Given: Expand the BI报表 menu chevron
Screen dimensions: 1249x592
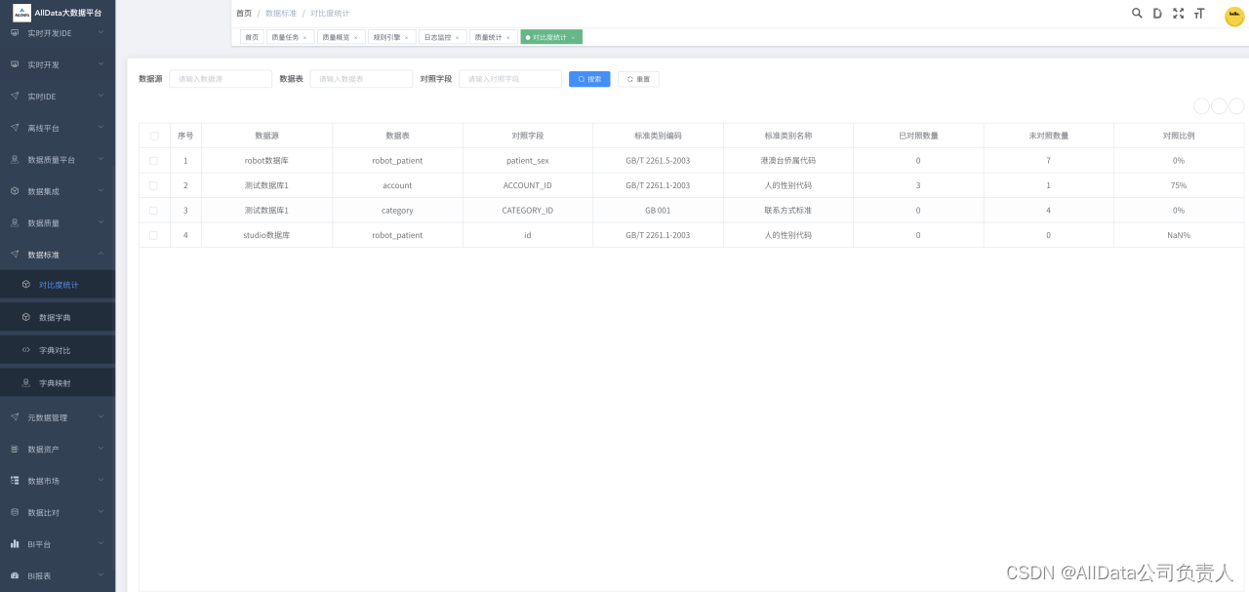Looking at the screenshot, I should point(101,575).
